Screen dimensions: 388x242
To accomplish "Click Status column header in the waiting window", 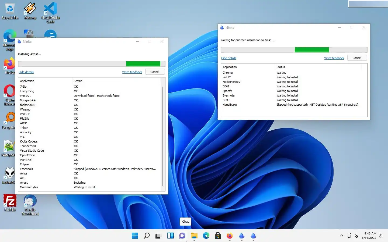I will 318,67.
